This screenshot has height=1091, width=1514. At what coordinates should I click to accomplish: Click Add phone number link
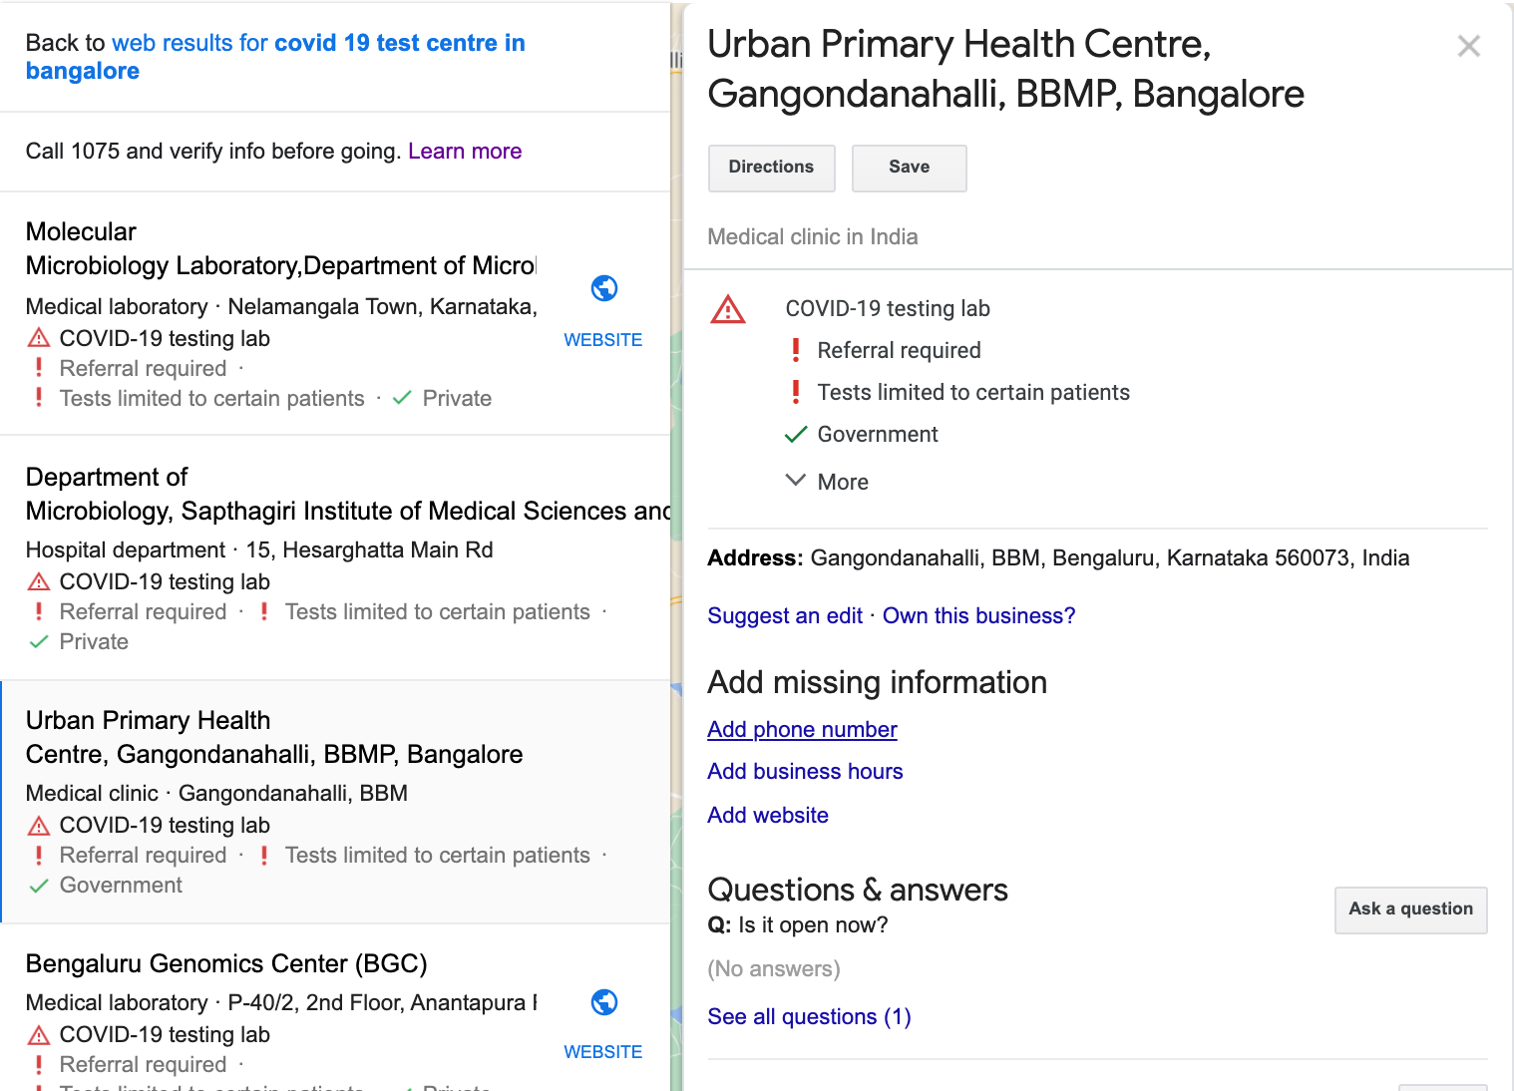802,730
